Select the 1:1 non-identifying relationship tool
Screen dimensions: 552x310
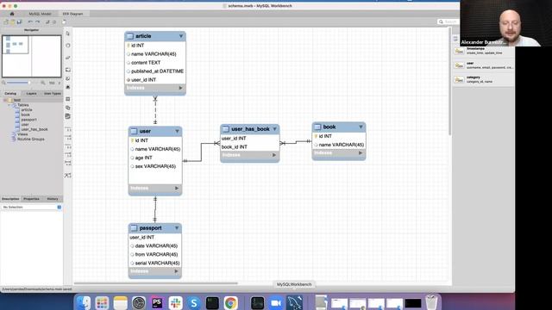[68, 130]
